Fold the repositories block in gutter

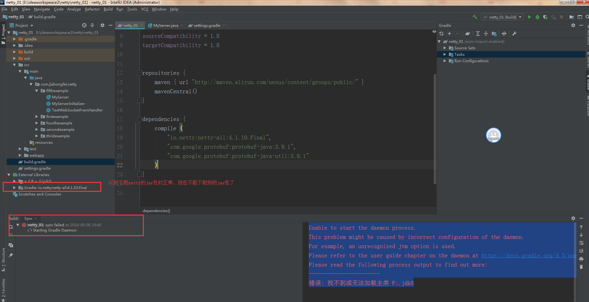139,73
